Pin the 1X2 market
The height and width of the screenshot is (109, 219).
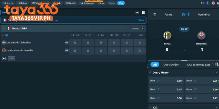pyautogui.click(x=150, y=107)
